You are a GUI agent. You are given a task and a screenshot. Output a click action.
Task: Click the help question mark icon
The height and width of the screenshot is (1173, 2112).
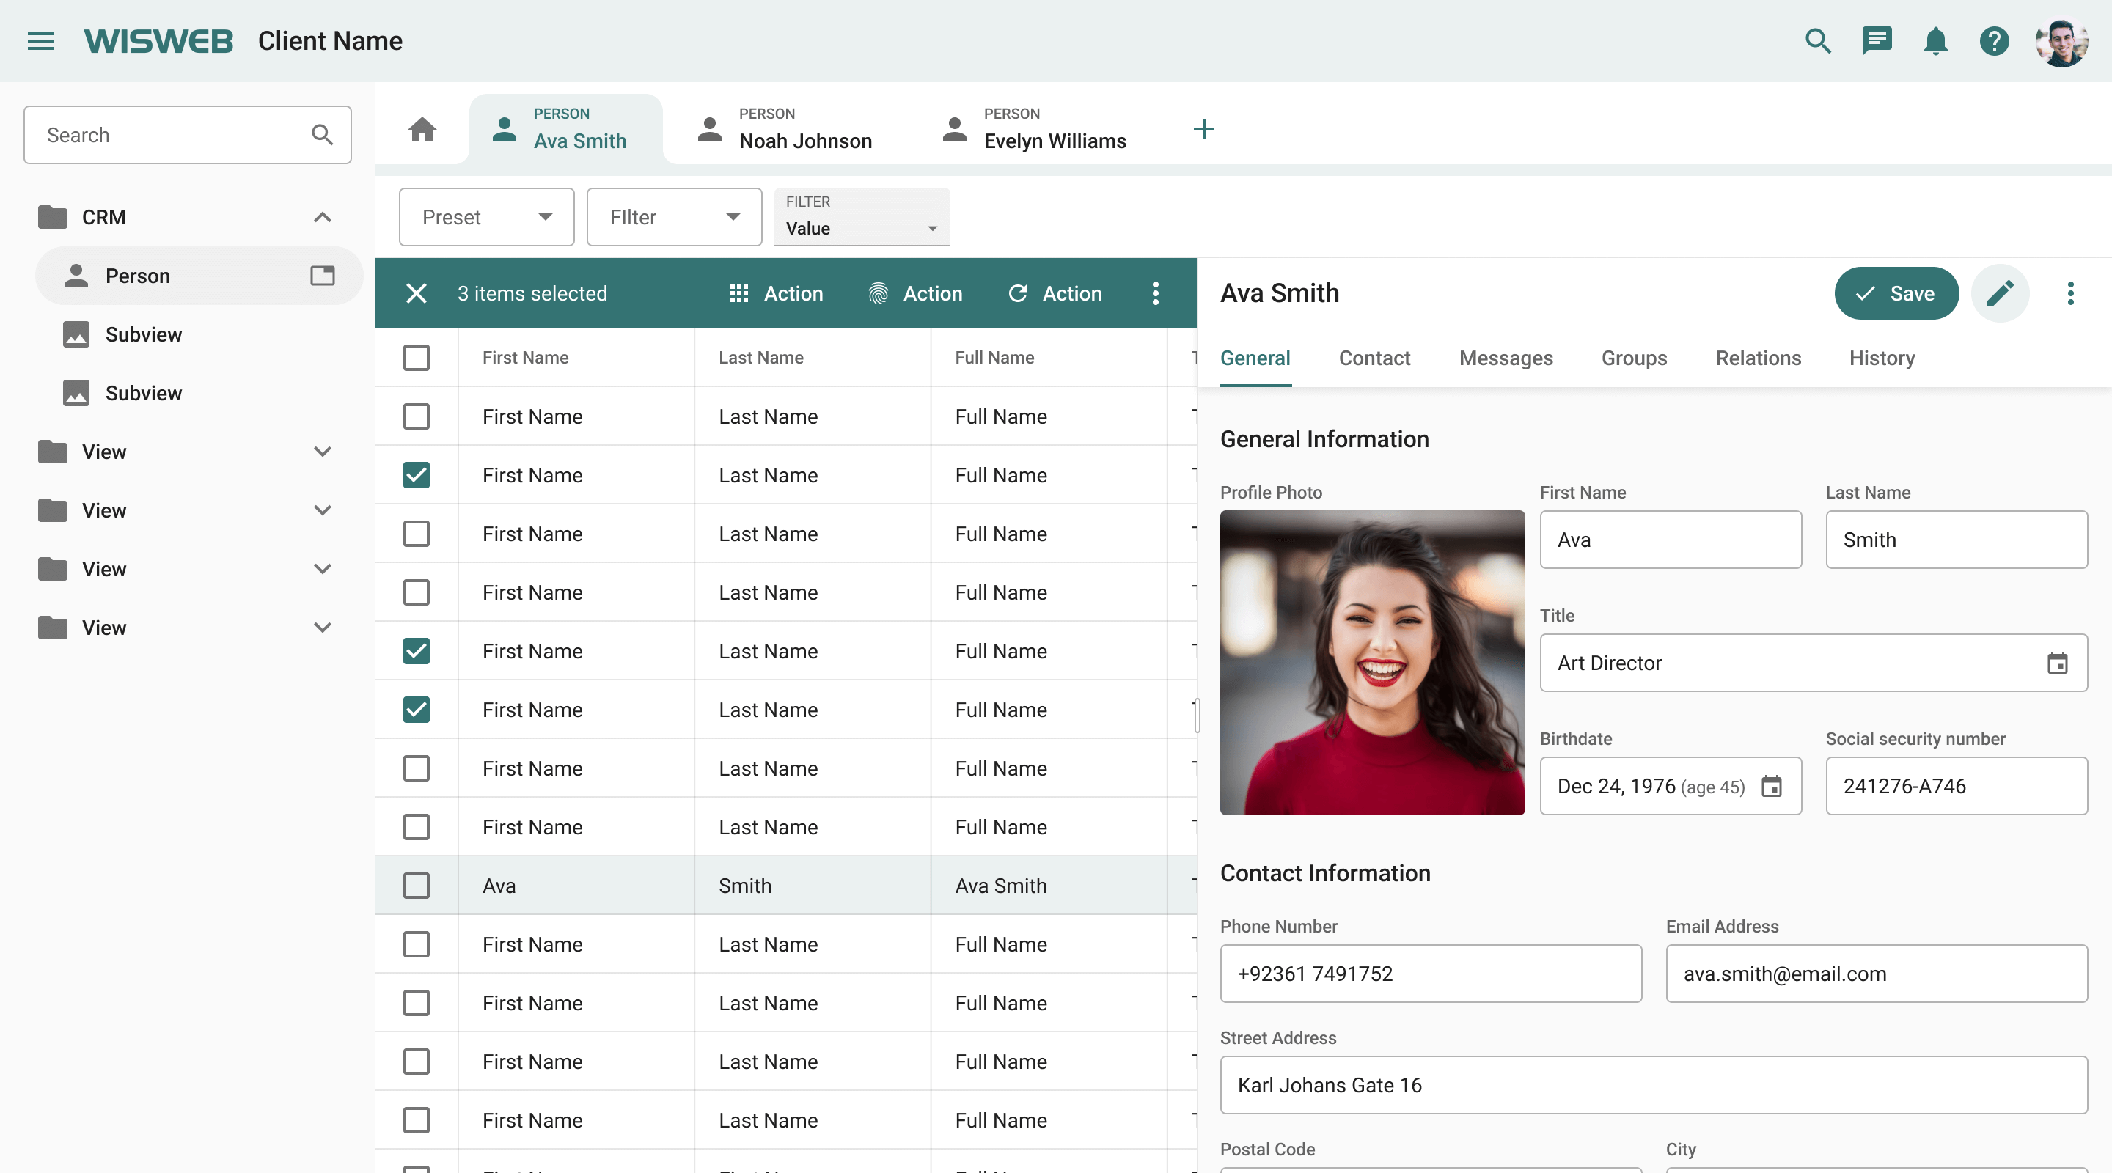coord(1995,40)
